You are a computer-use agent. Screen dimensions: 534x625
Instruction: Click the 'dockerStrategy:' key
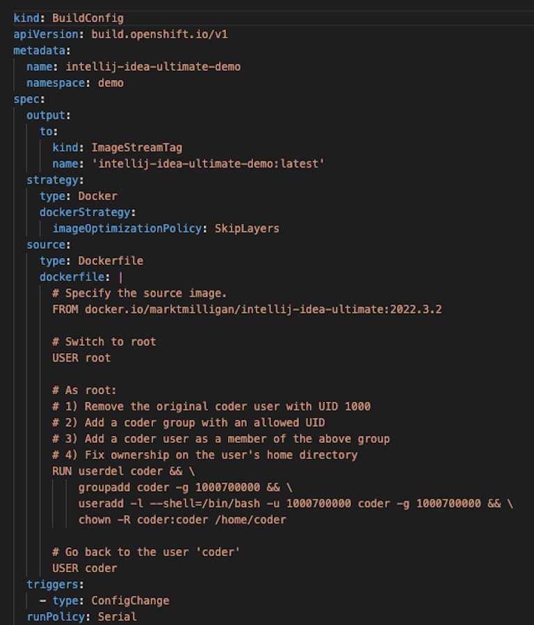(x=88, y=212)
